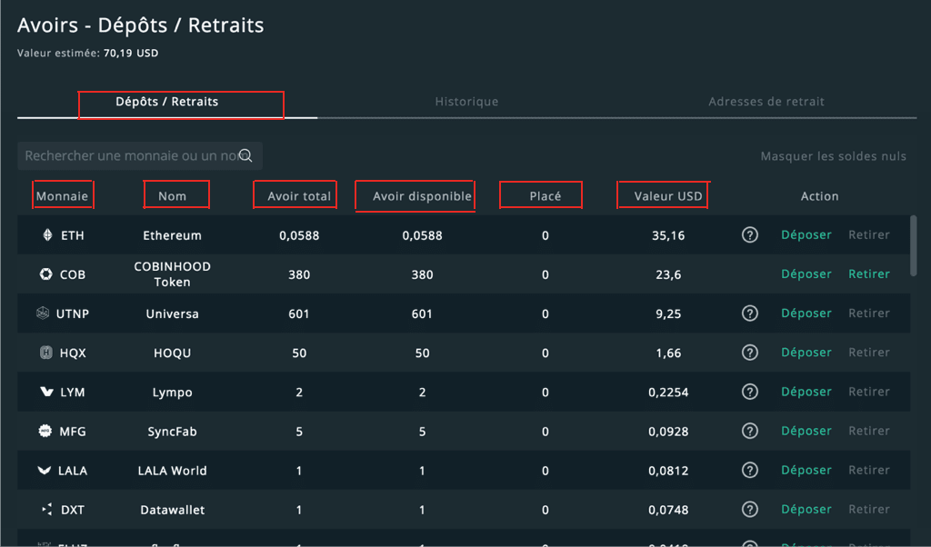
Task: Click Déposer for Datawallet
Action: pos(806,509)
